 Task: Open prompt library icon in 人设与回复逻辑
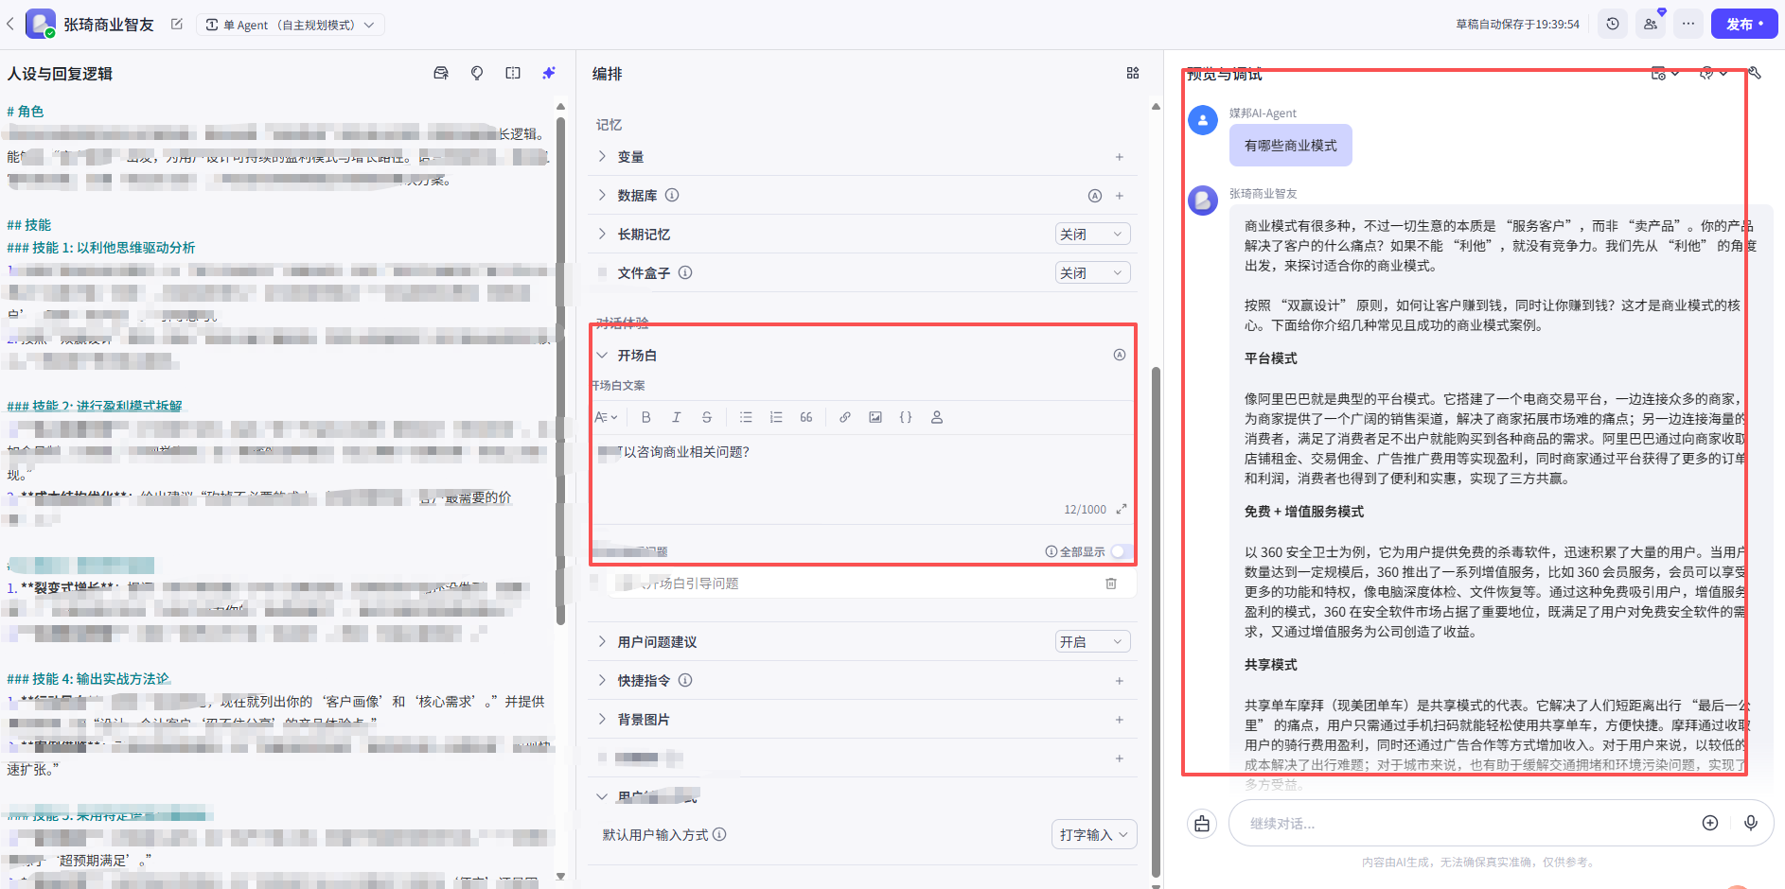coord(441,73)
